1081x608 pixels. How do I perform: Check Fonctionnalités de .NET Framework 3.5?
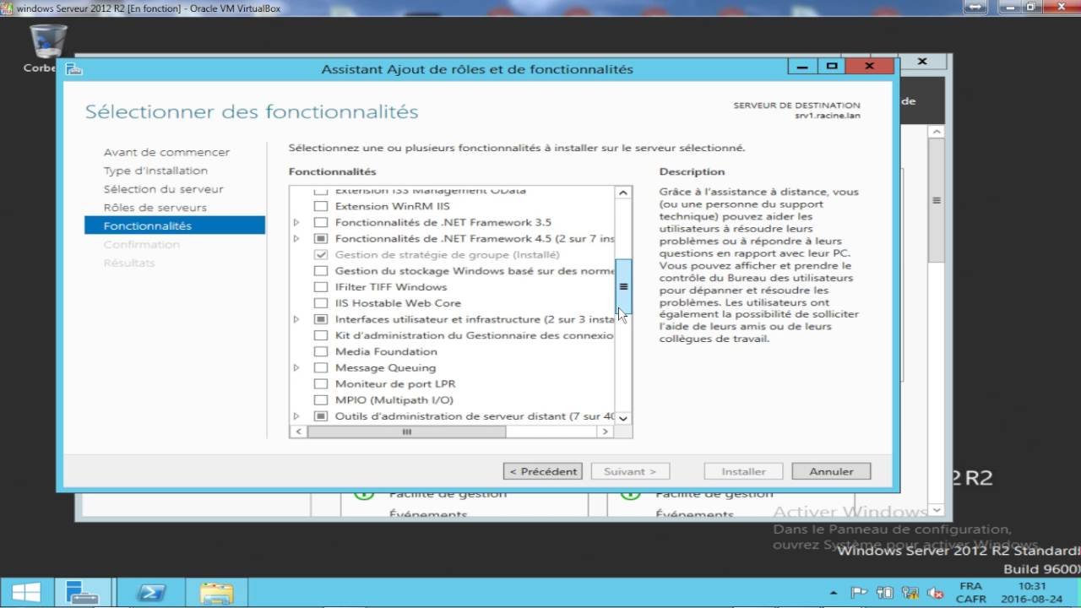click(x=320, y=222)
